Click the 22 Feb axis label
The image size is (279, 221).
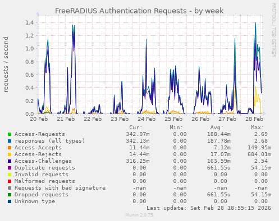[93, 119]
